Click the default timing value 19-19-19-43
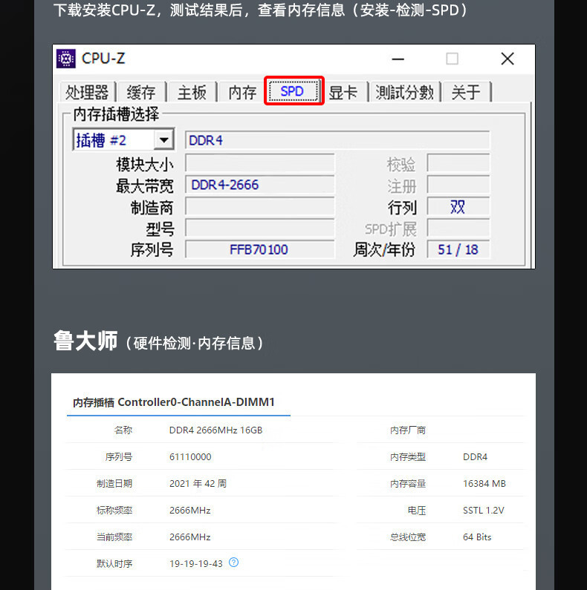 (196, 564)
